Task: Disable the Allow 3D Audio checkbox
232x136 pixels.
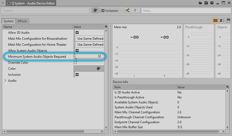Action: (x=77, y=33)
